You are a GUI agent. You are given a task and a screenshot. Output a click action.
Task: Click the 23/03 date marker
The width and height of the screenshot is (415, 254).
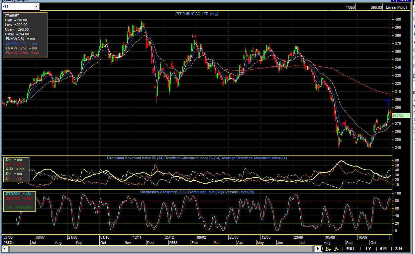pyautogui.click(x=233, y=237)
